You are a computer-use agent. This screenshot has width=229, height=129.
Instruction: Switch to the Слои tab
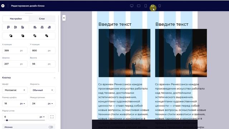pos(42,19)
